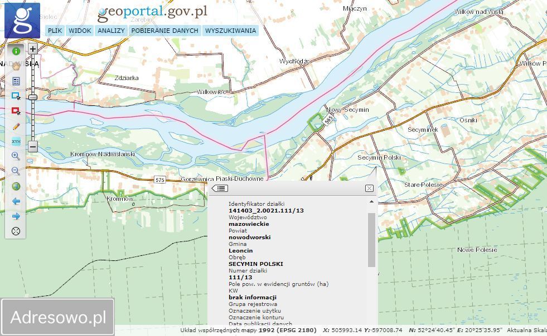Select the hand pan tool
The width and height of the screenshot is (547, 336).
coord(16,66)
